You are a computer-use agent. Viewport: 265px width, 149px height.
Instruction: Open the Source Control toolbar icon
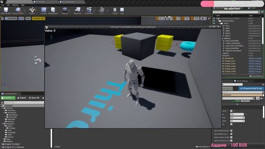click(18, 10)
